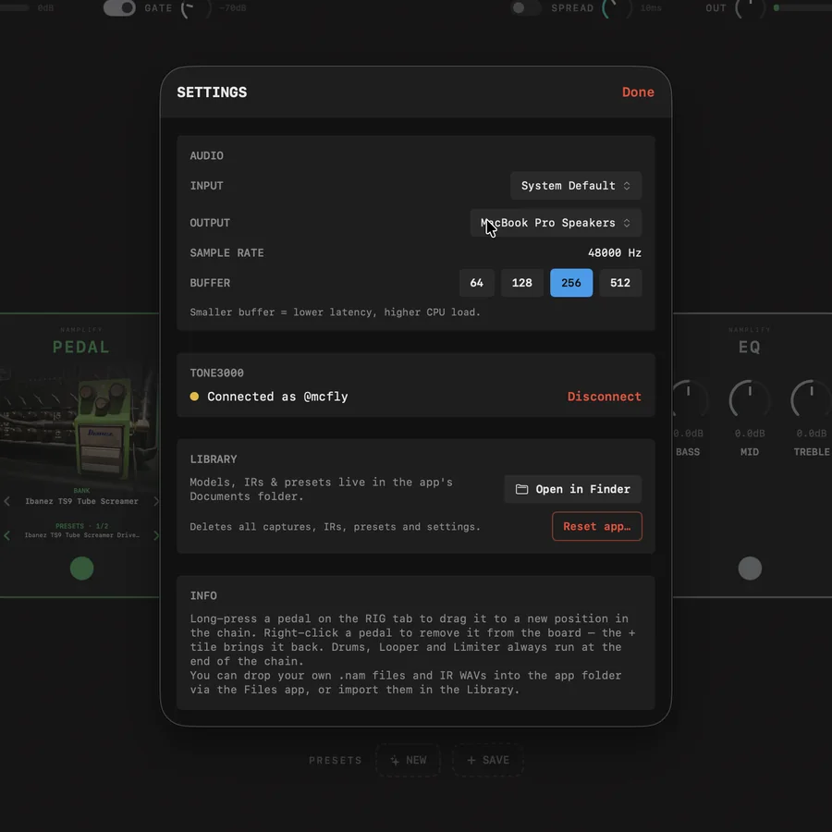Image resolution: width=832 pixels, height=832 pixels.
Task: Click the 48000 Hz sample rate value
Action: pyautogui.click(x=615, y=253)
